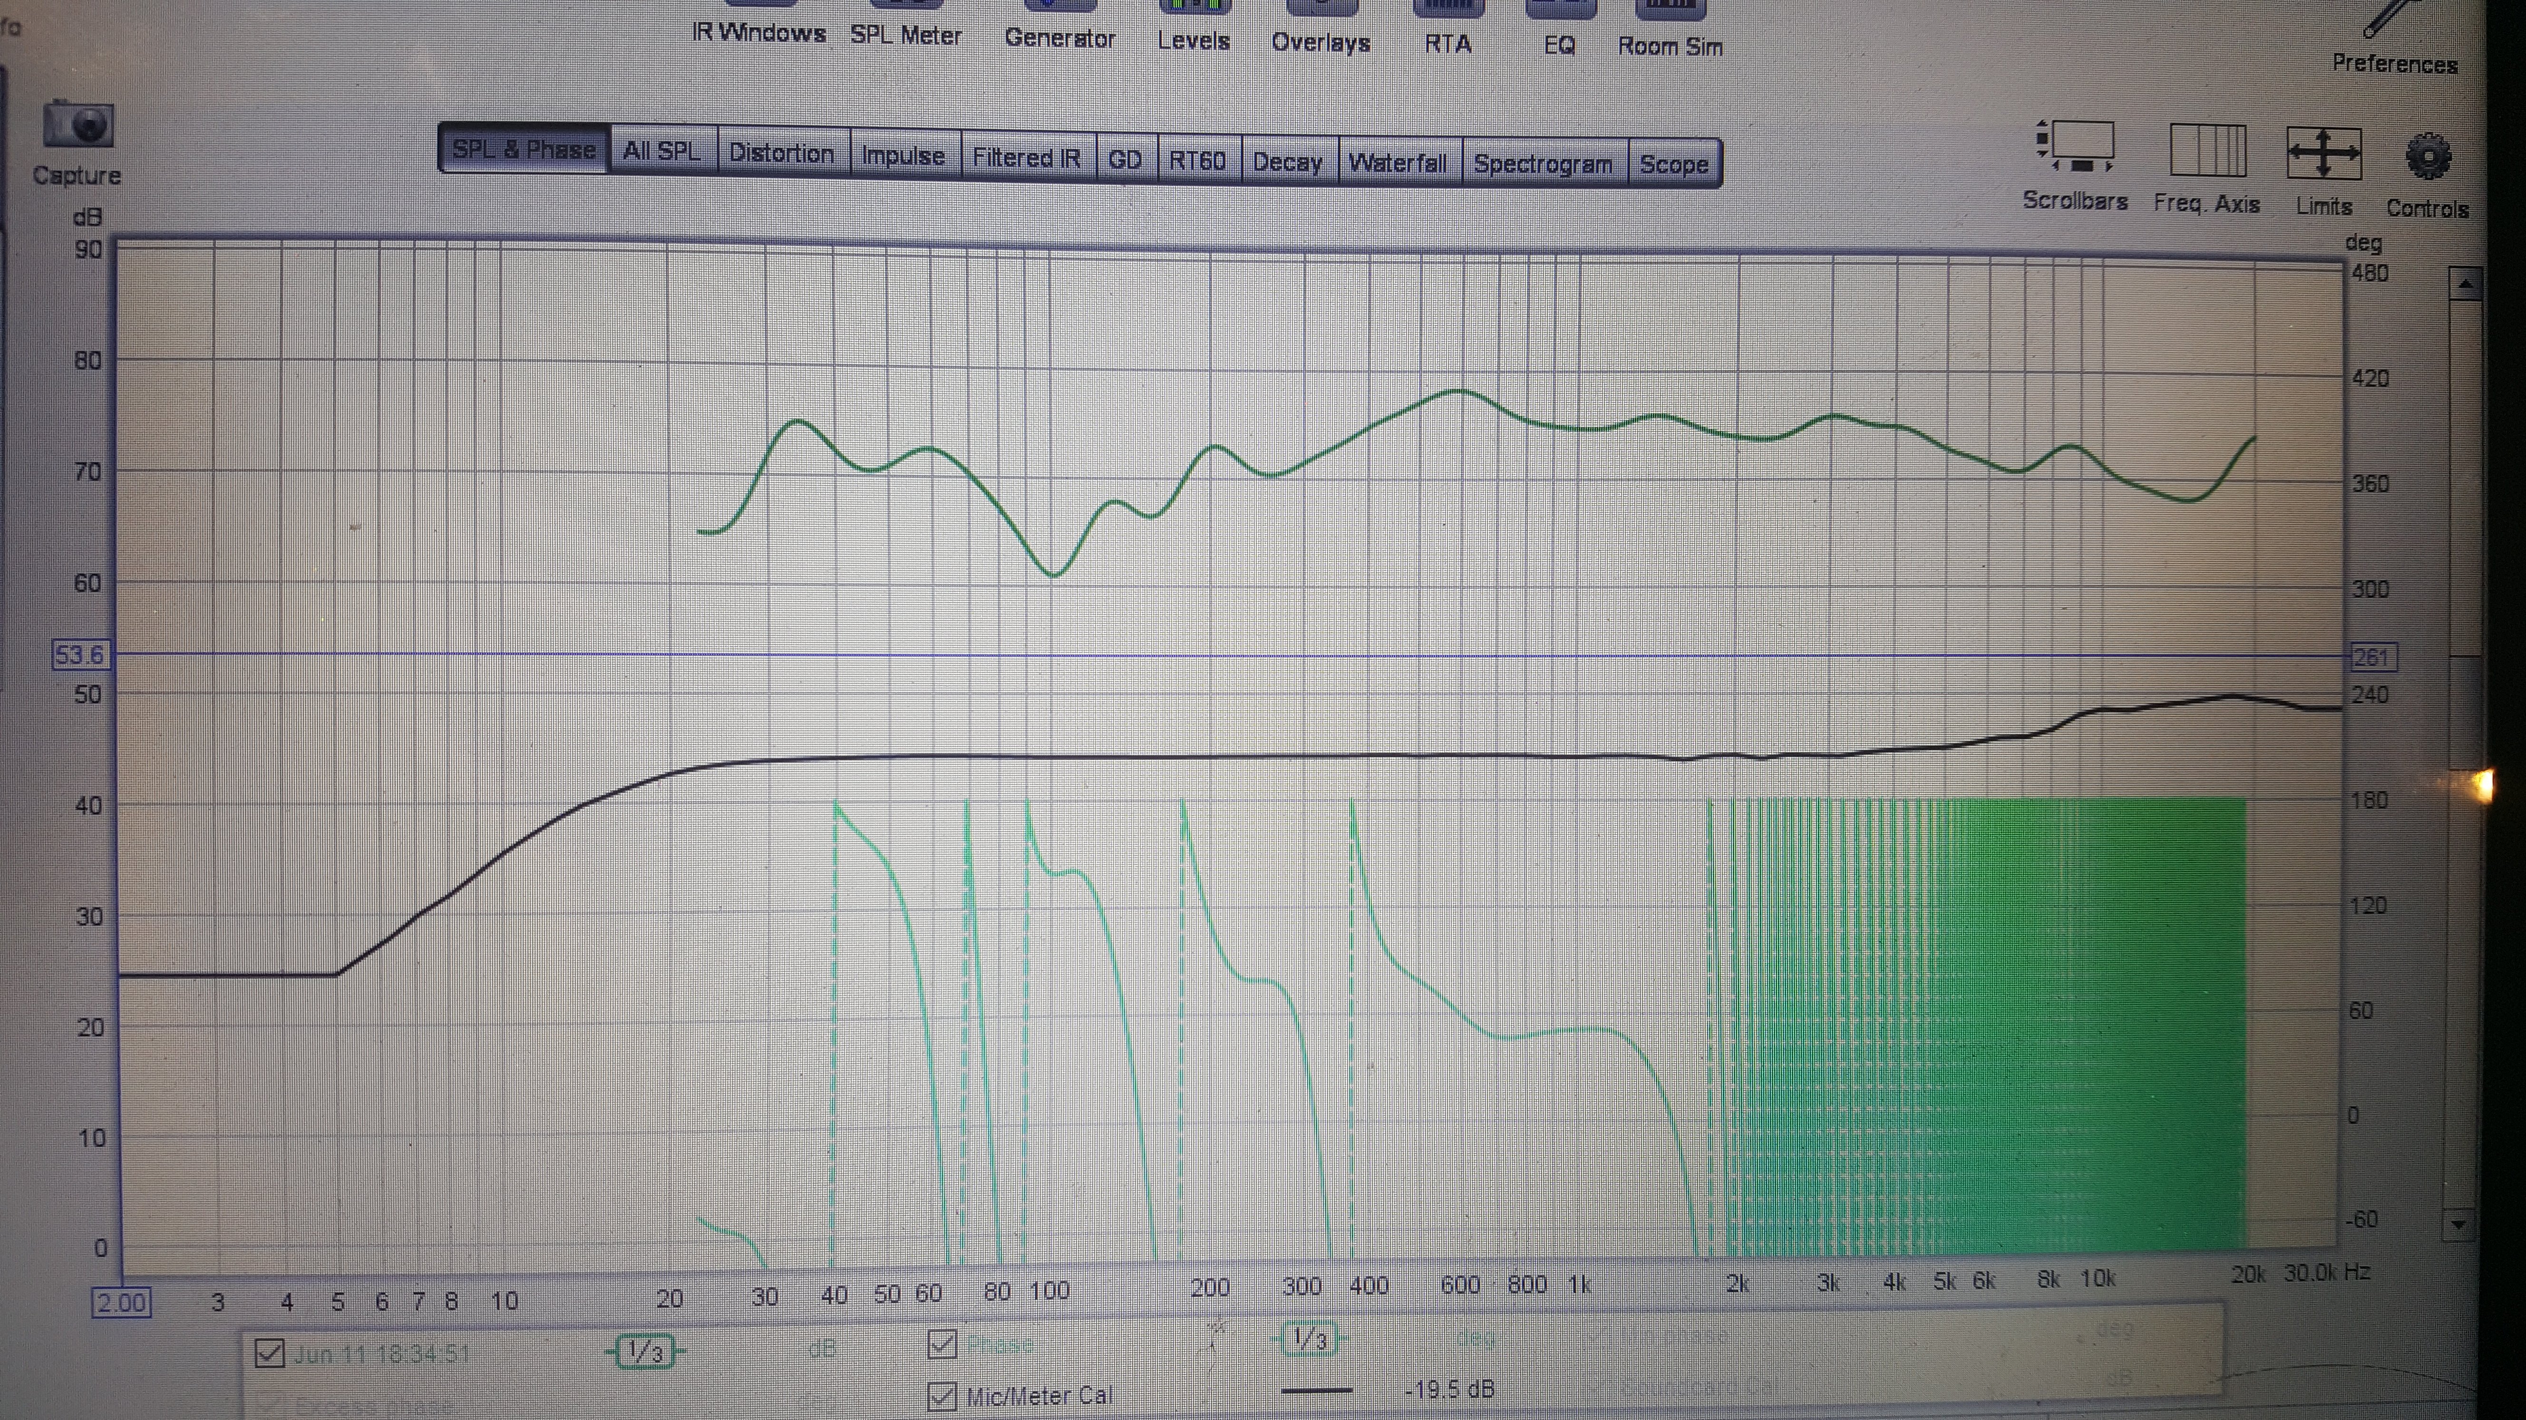Screen dimensions: 2526x1420
Task: Toggle the Phase trace checkbox
Action: (942, 1343)
